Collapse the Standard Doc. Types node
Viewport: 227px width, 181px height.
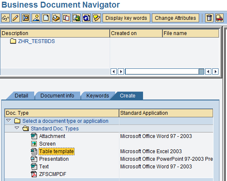point(17,128)
